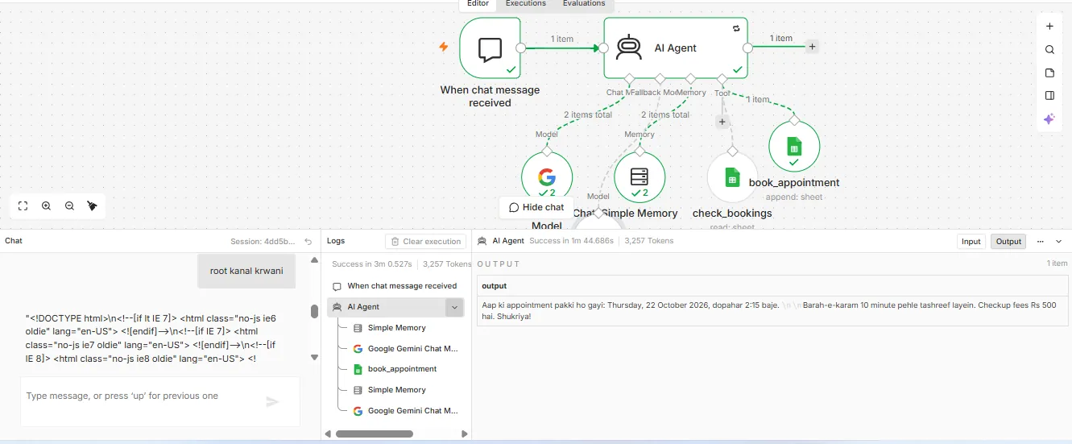Viewport: 1072px width, 444px height.
Task: Open the book_appointment sheet node on the canvas
Action: pyautogui.click(x=794, y=147)
